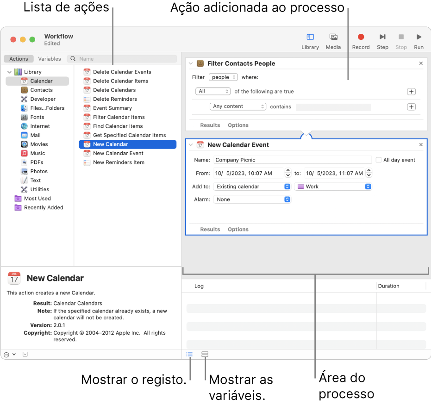The height and width of the screenshot is (405, 431).
Task: Click the Stop toolbar button
Action: click(x=401, y=41)
